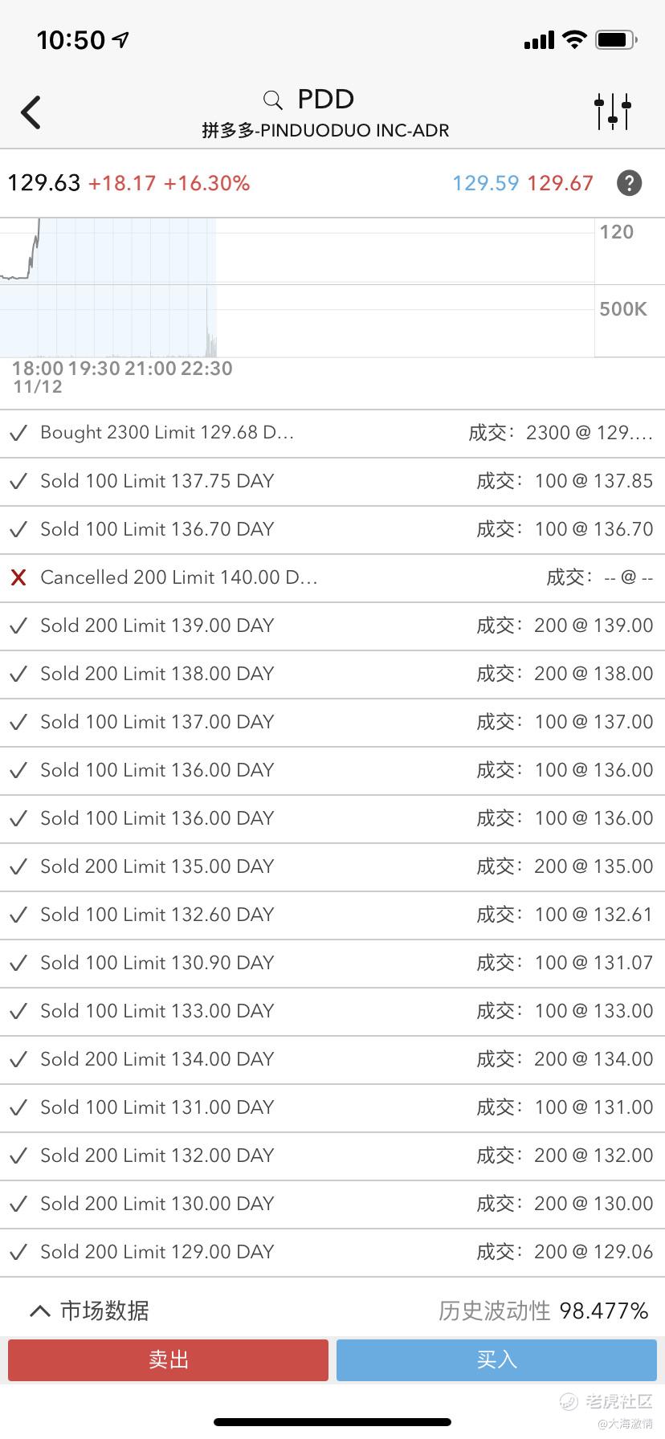The width and height of the screenshot is (665, 1439).
Task: Tap the red X on cancelled order
Action: point(18,577)
